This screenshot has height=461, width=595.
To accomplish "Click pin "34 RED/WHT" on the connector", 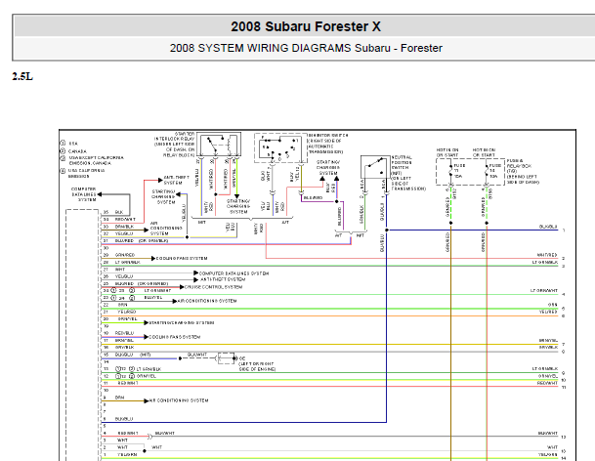I will [x=119, y=220].
